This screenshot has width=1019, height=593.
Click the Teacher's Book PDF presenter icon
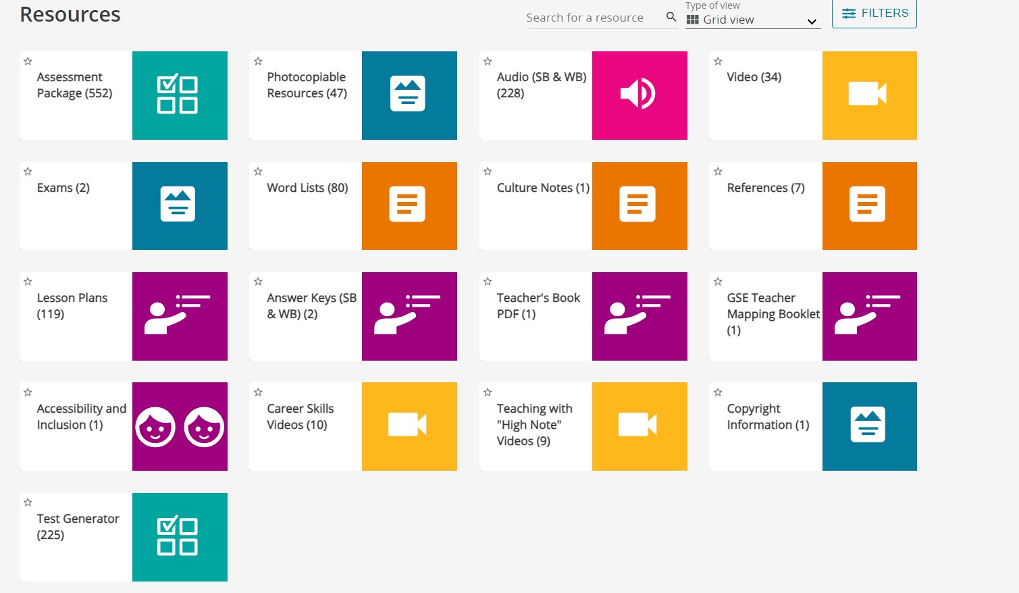639,316
